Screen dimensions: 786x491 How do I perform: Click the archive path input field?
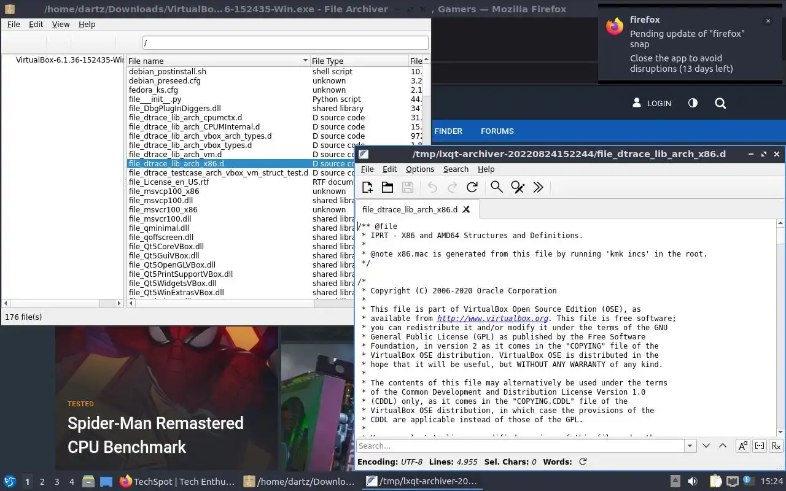286,43
